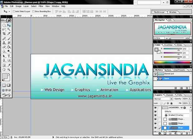
Task: Click the color spectrum ramp
Action: pyautogui.click(x=172, y=62)
